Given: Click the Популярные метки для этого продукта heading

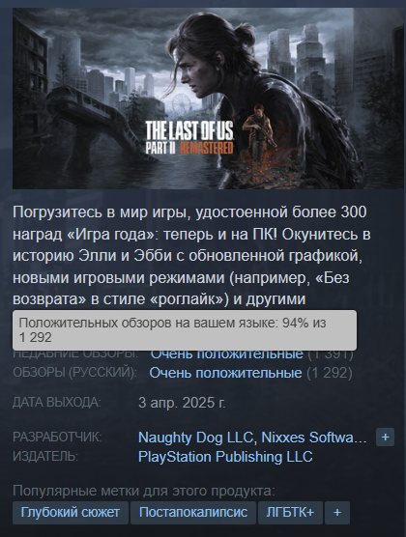Looking at the screenshot, I should [x=144, y=491].
